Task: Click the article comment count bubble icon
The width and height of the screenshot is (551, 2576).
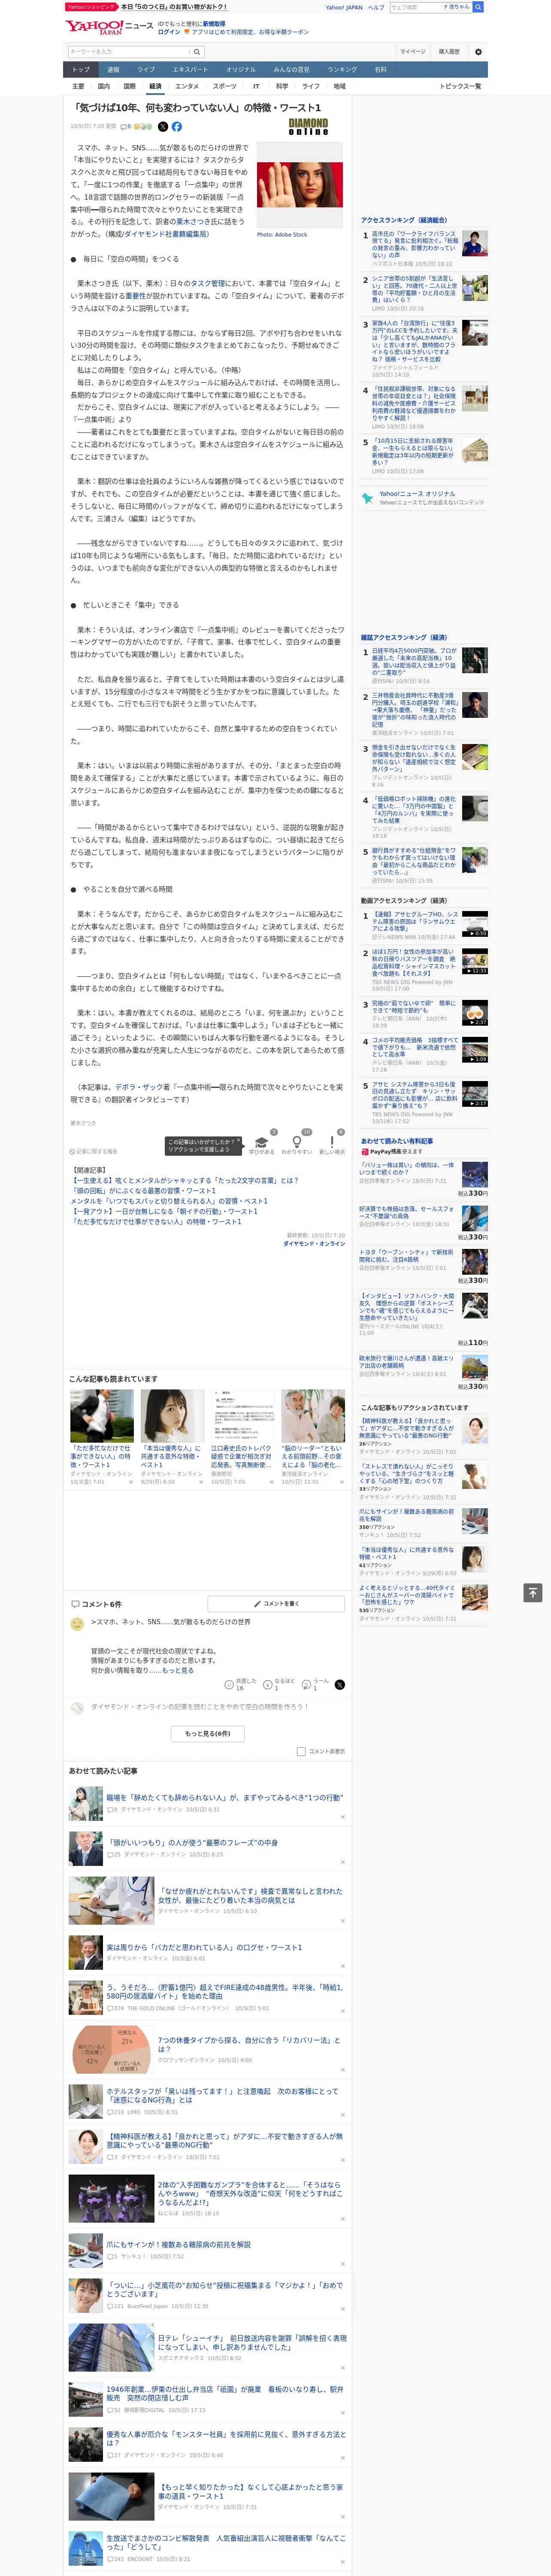Action: (x=126, y=127)
